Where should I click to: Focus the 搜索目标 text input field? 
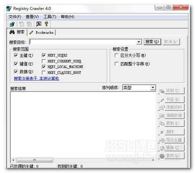click(x=83, y=42)
